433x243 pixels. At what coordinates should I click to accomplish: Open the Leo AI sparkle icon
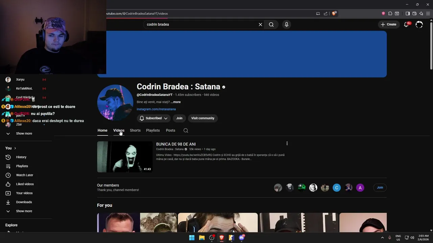tap(421, 13)
